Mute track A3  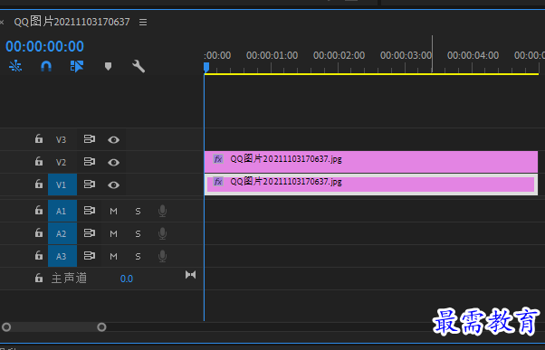pos(113,256)
